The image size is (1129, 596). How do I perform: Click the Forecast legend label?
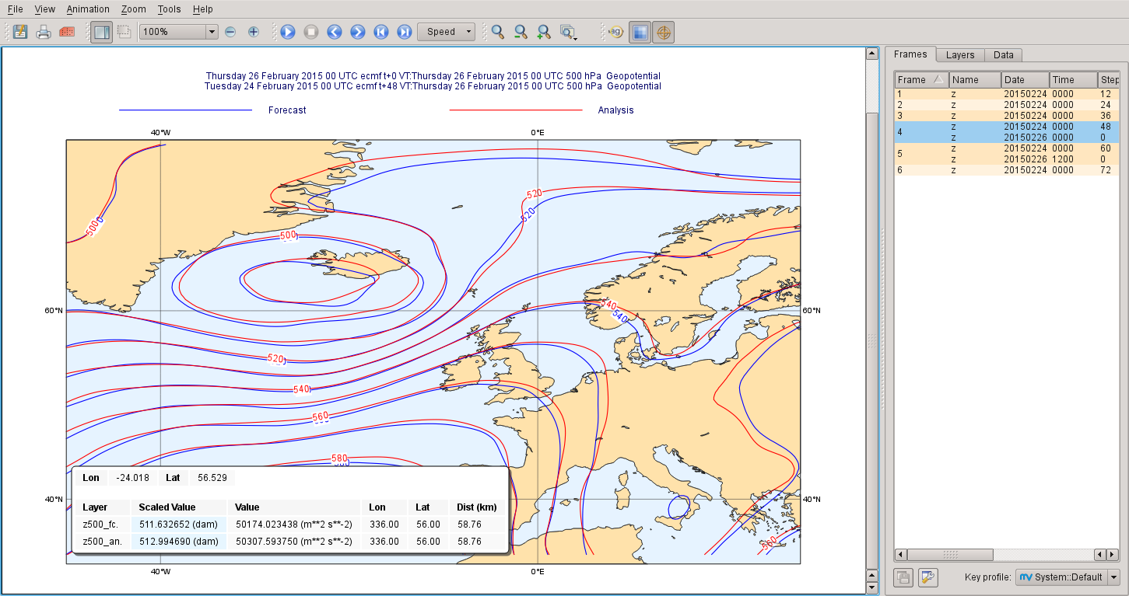[287, 110]
